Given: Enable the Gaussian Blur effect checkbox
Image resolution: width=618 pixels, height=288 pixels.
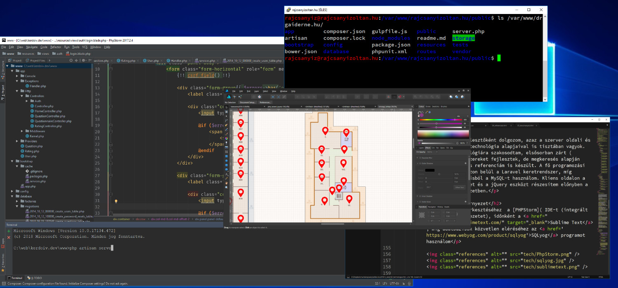Looking at the screenshot, I should 420,158.
